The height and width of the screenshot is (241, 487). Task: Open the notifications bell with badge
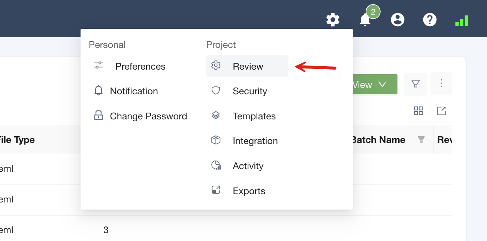coord(365,19)
